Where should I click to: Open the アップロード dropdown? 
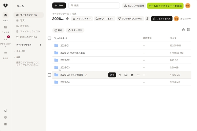pos(82,19)
